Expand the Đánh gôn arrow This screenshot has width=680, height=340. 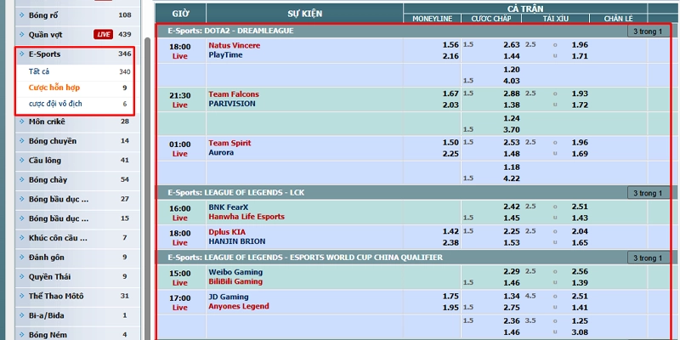[x=22, y=258]
